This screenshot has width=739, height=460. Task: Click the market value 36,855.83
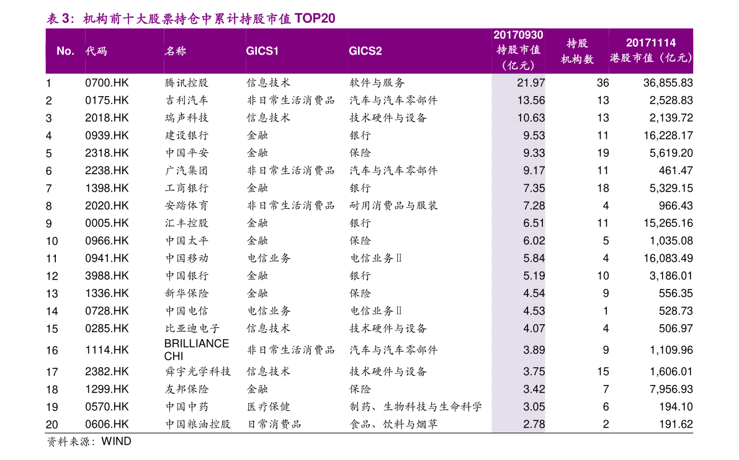pos(668,83)
